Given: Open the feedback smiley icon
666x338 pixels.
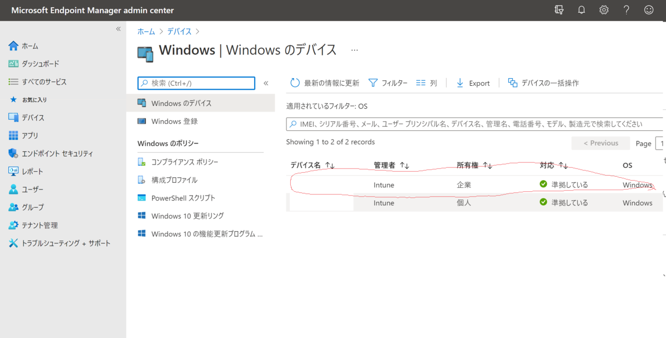Looking at the screenshot, I should tap(648, 10).
